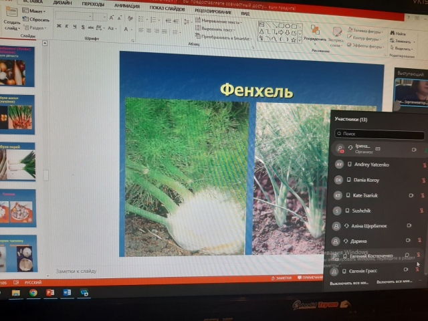Open the Найти search tool
This screenshot has width=428, height=321.
(x=399, y=33)
